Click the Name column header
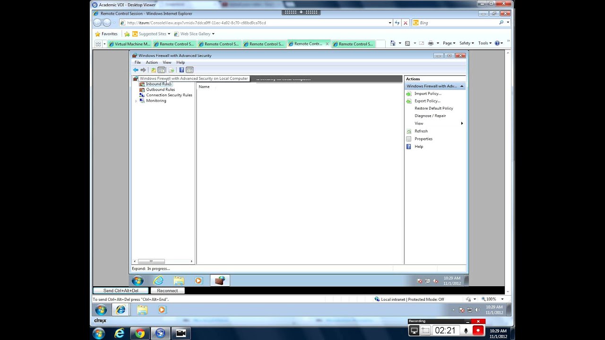The image size is (605, 340). click(204, 87)
